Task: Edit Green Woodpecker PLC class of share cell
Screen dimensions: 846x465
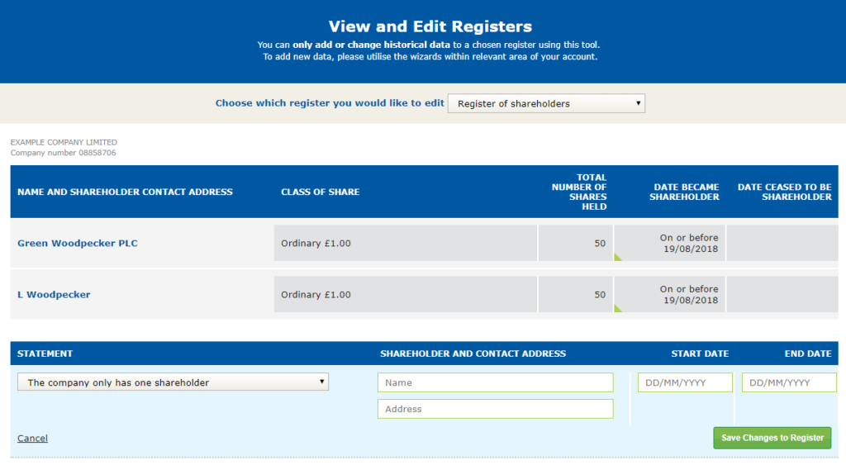Action: (405, 244)
